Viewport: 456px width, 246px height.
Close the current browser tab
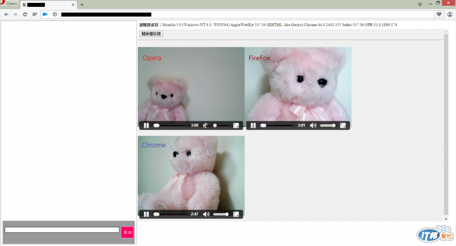coord(73,5)
